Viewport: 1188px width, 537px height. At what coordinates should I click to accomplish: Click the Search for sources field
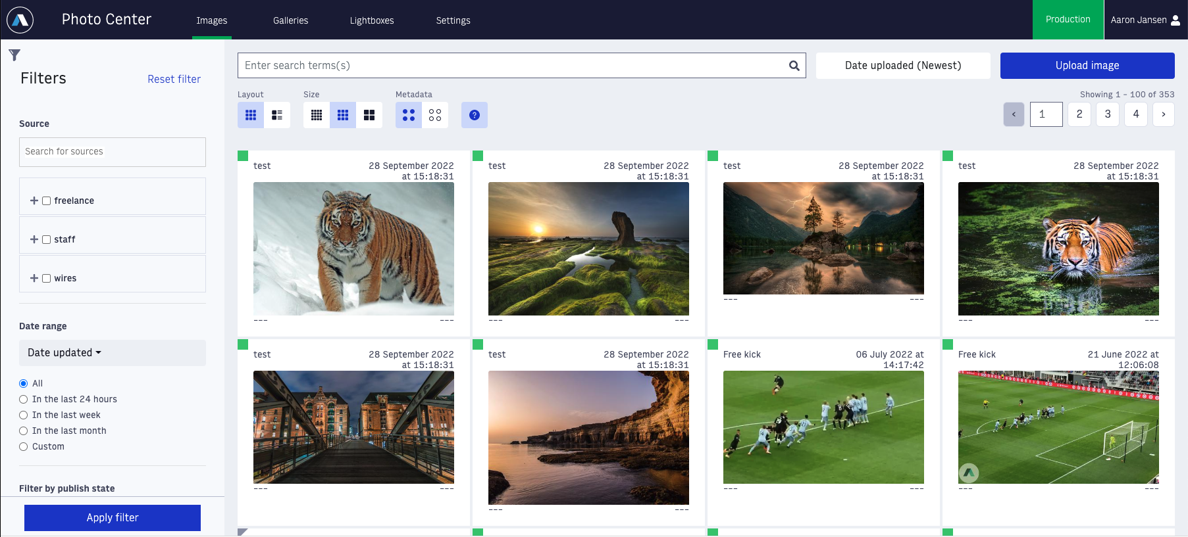click(x=113, y=152)
